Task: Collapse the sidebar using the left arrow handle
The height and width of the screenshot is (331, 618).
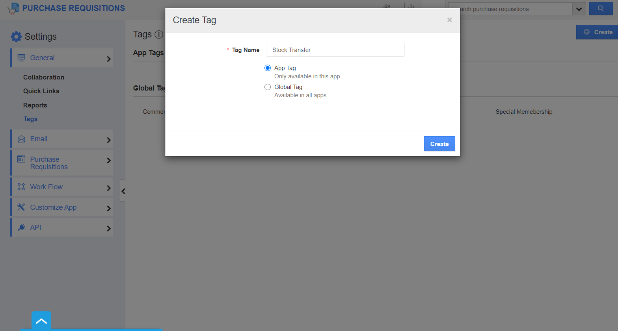Action: pos(123,191)
